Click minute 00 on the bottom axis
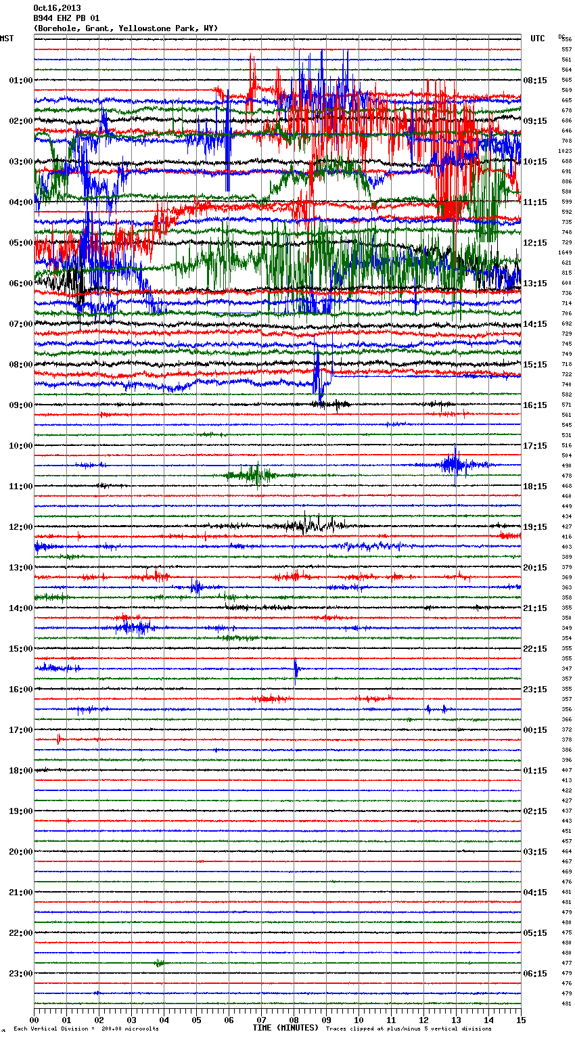Screen dimensions: 575x1038 pyautogui.click(x=34, y=1020)
